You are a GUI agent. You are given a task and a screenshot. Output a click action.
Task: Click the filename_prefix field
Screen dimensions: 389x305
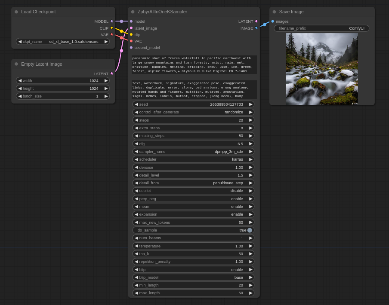click(321, 28)
